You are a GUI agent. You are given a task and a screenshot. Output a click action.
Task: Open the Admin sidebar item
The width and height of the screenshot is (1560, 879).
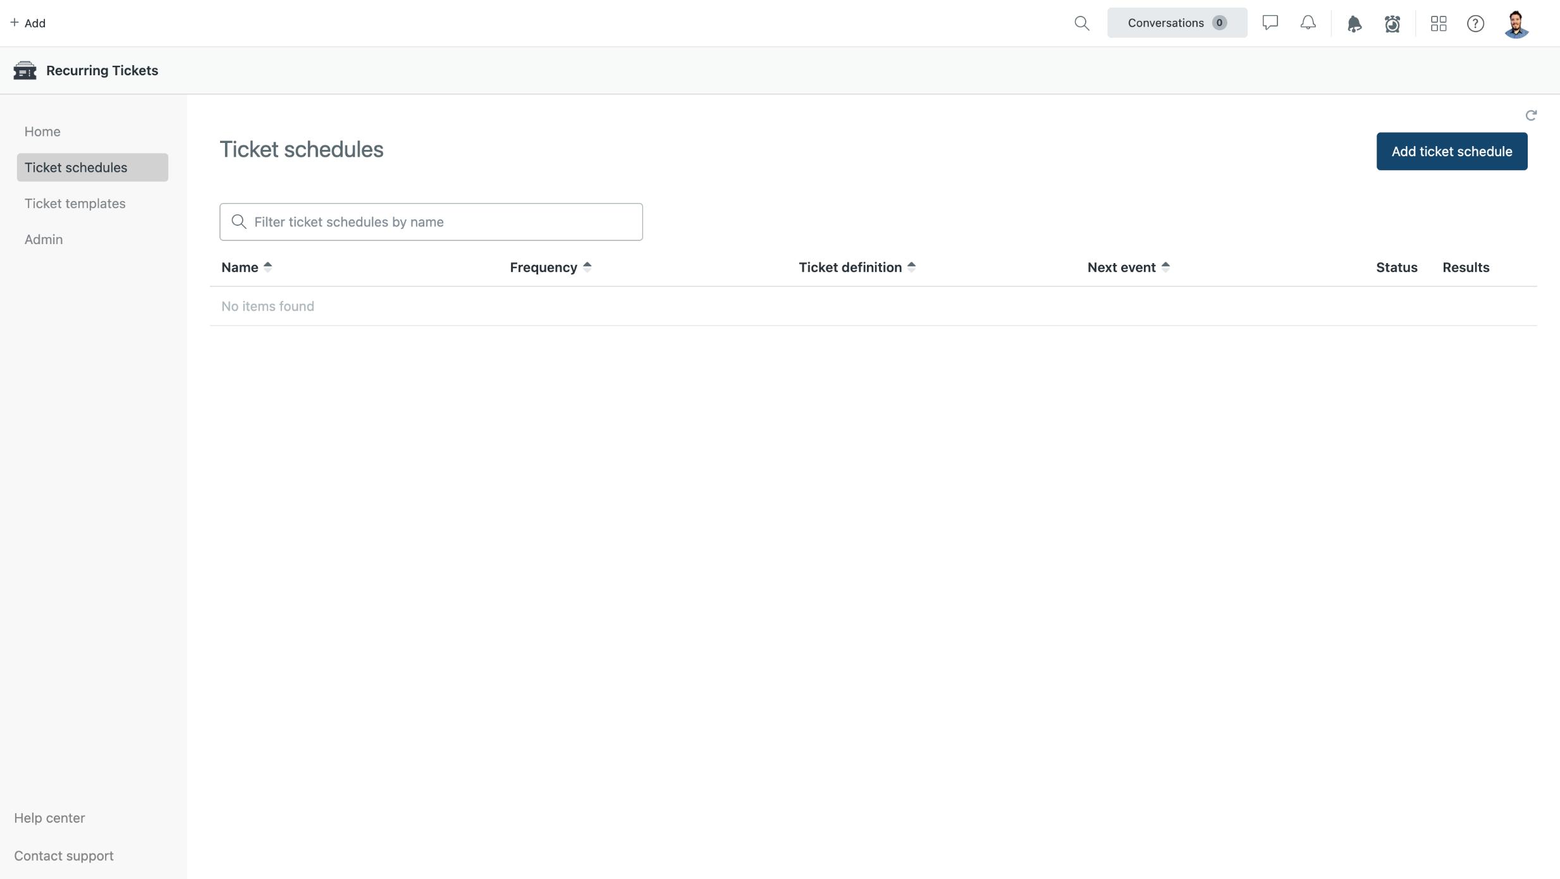click(x=44, y=240)
